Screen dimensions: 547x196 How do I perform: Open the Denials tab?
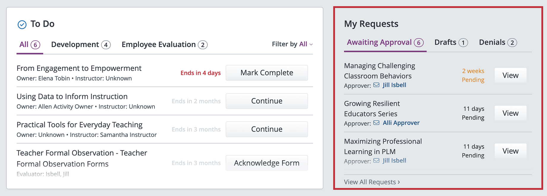coord(498,43)
